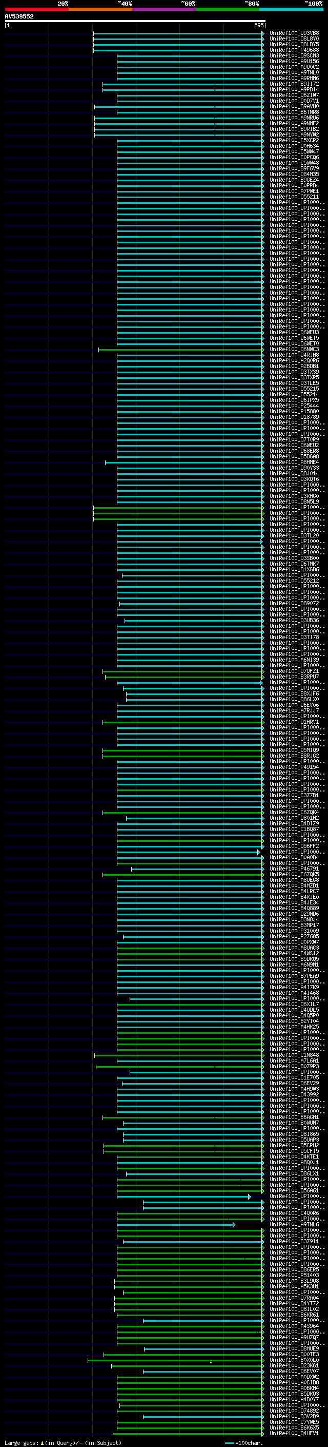This screenshot has width=328, height=1447.
Task: Select the AV539552 query name
Action: [19, 16]
